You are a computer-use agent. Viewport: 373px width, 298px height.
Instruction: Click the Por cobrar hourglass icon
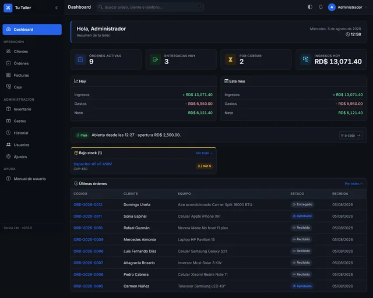pyautogui.click(x=231, y=59)
